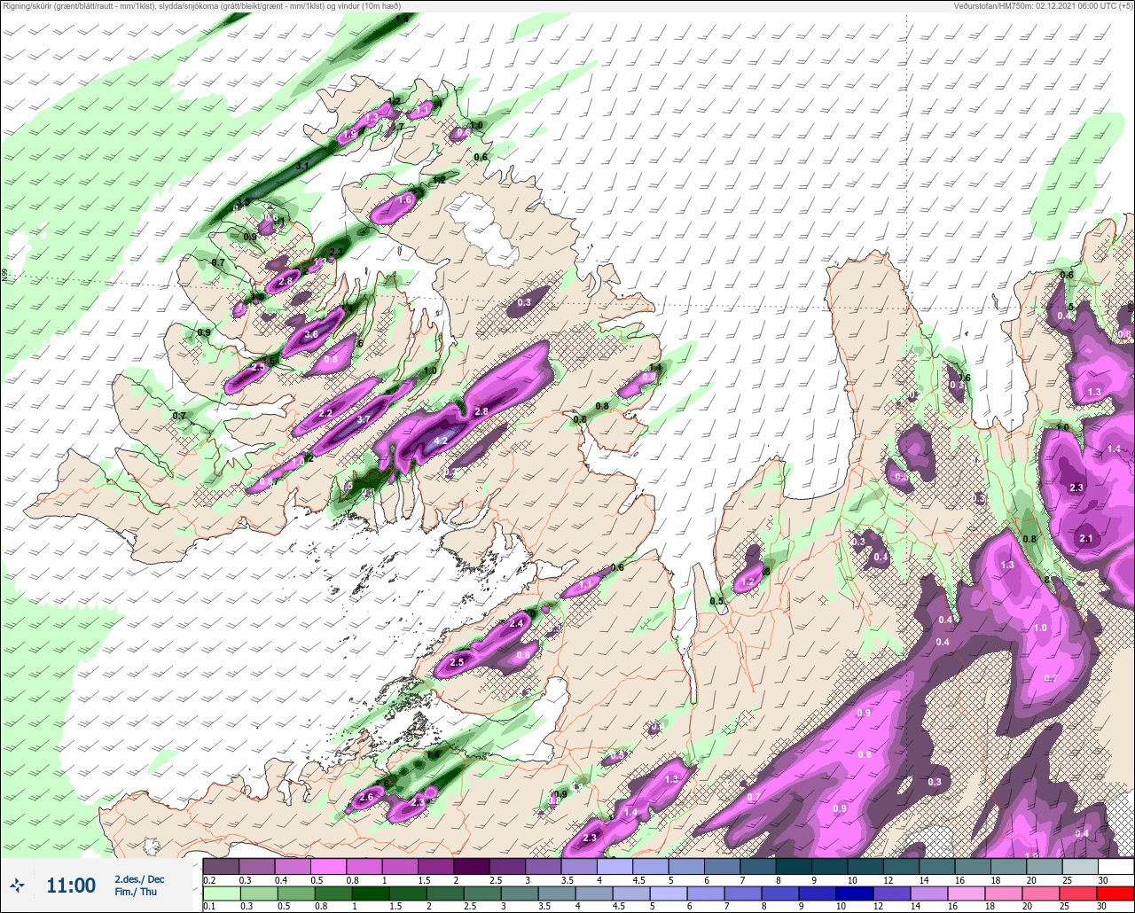Screen dimensions: 1135x913
Task: Pick the red swatch ending the lower legend row
Action: (x=1115, y=893)
